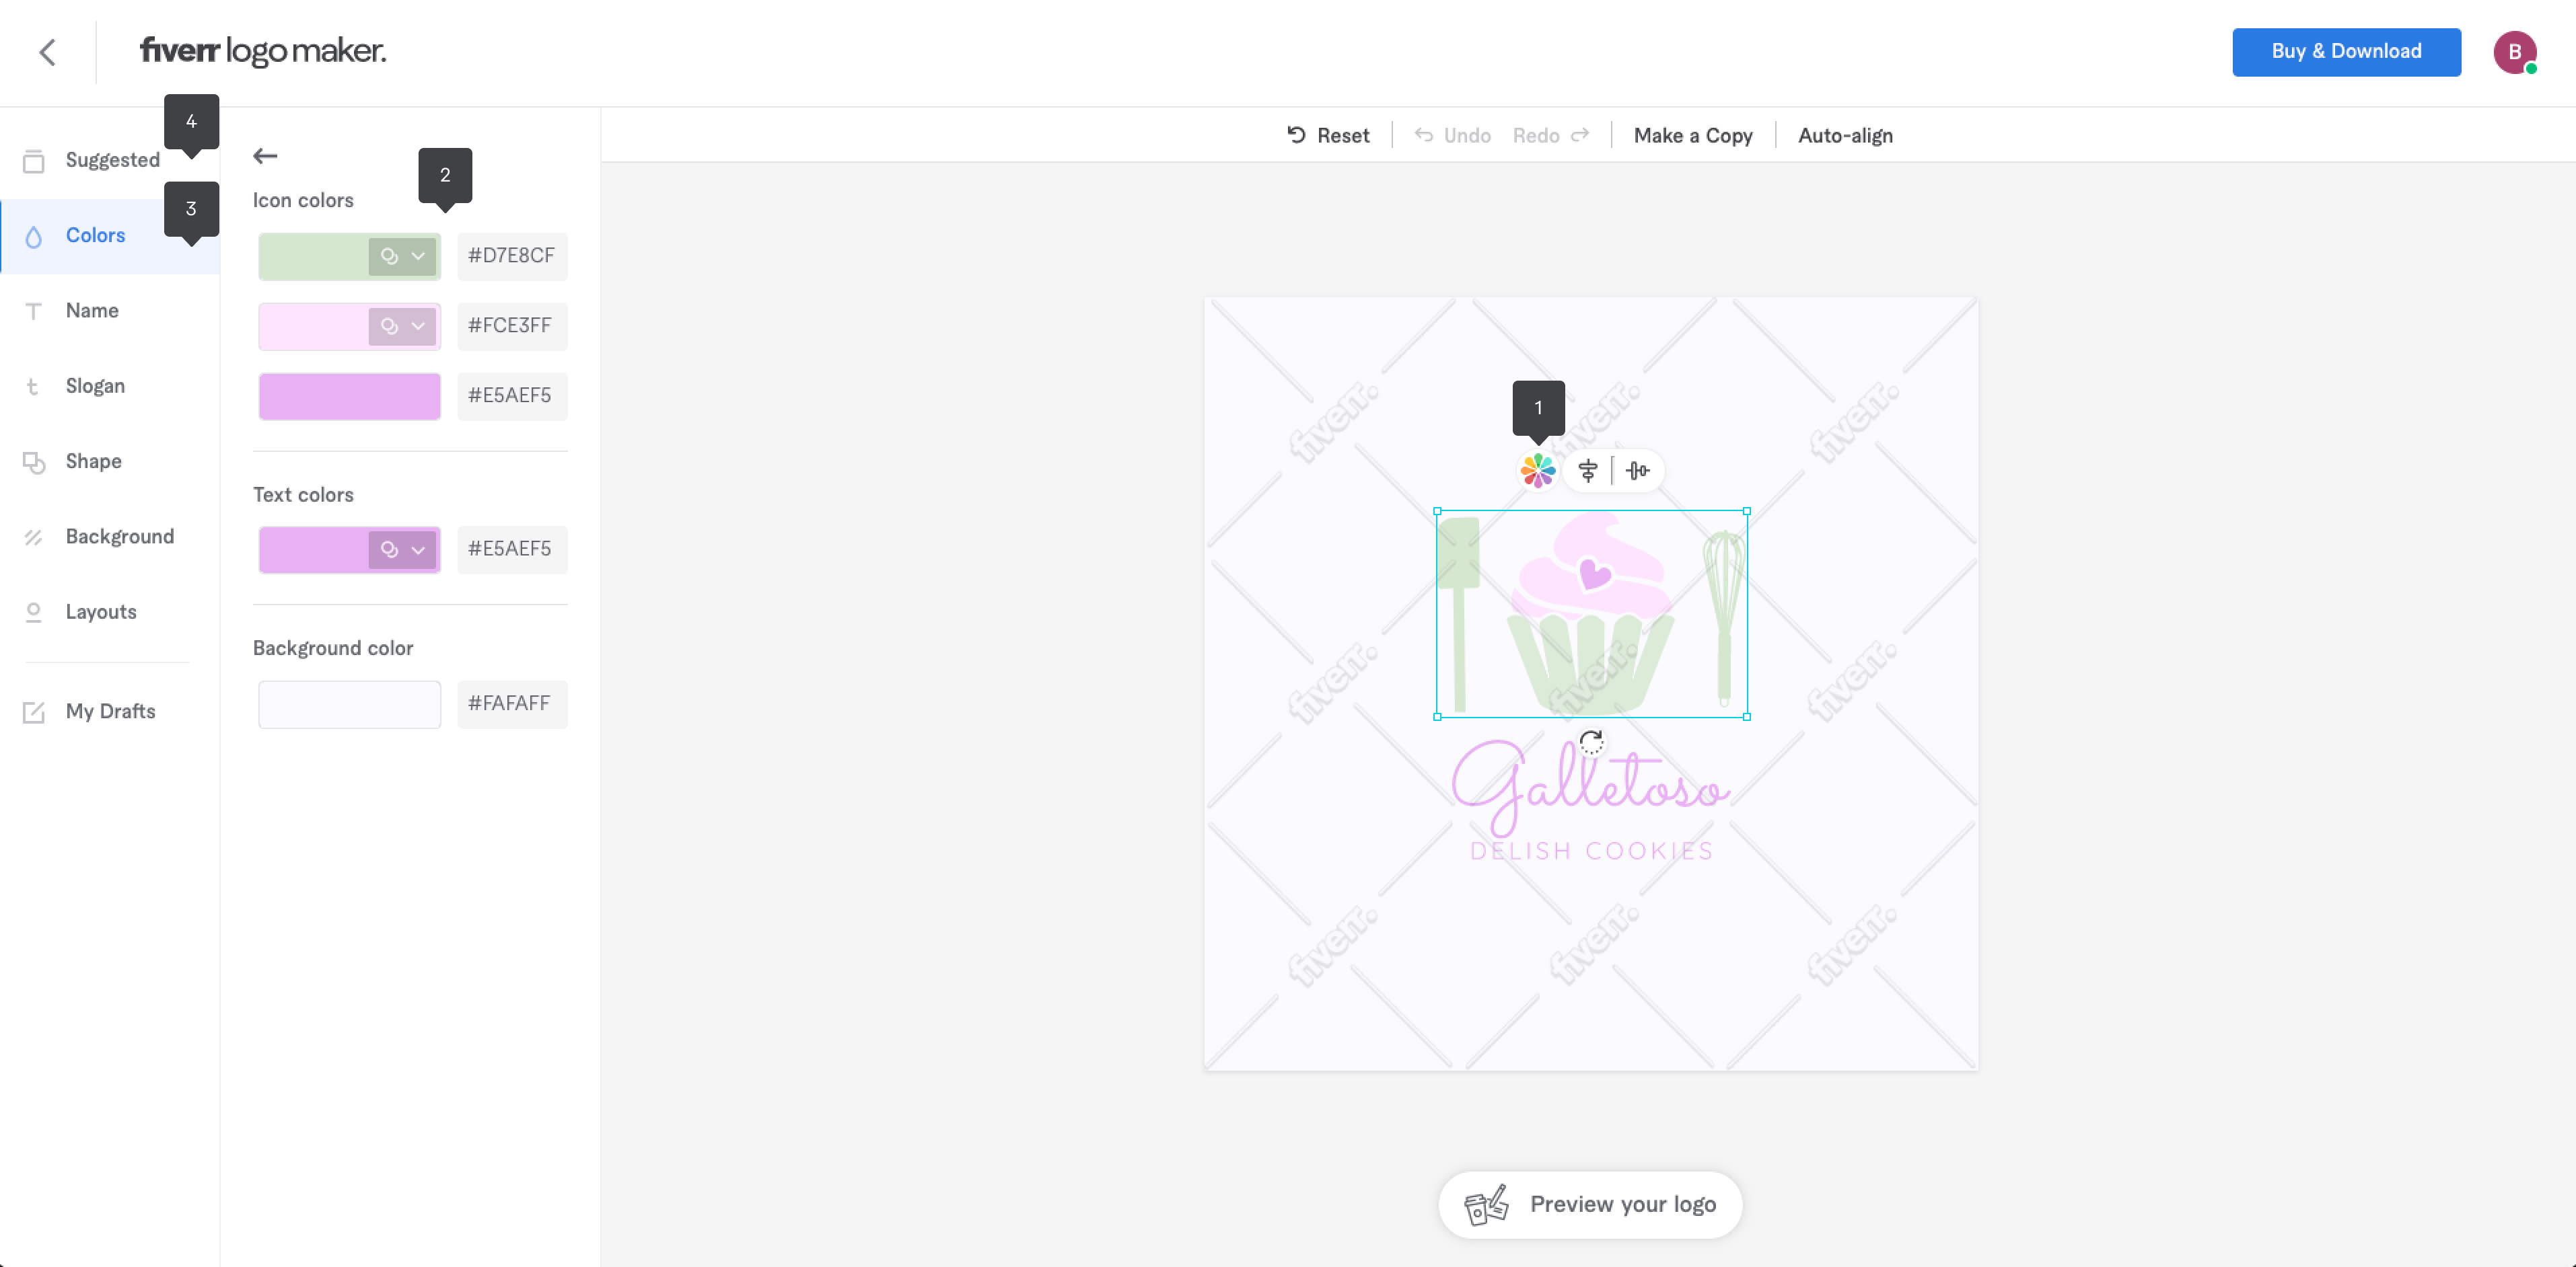The image size is (2576, 1267).
Task: Toggle linked colors on the green icon swatch
Action: point(389,256)
